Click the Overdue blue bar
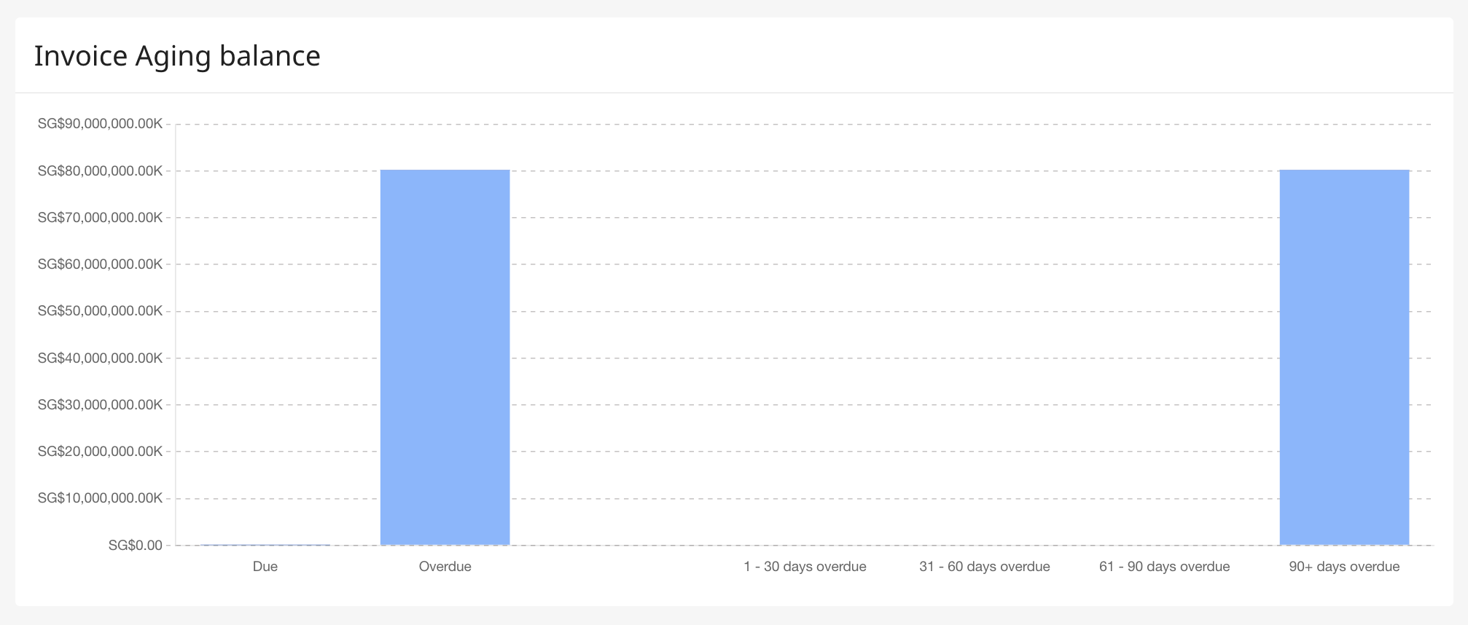 pos(445,357)
